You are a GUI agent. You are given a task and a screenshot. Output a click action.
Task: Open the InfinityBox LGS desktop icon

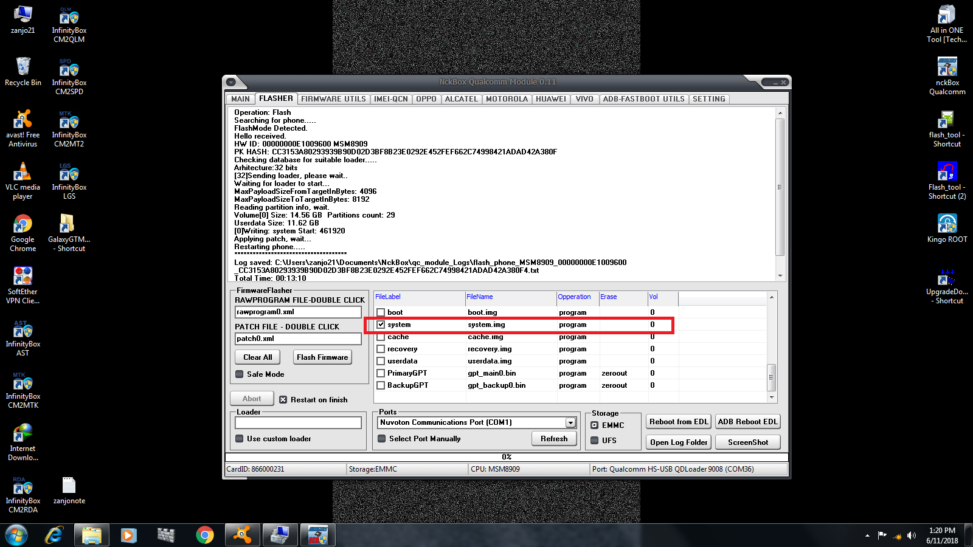pyautogui.click(x=69, y=181)
